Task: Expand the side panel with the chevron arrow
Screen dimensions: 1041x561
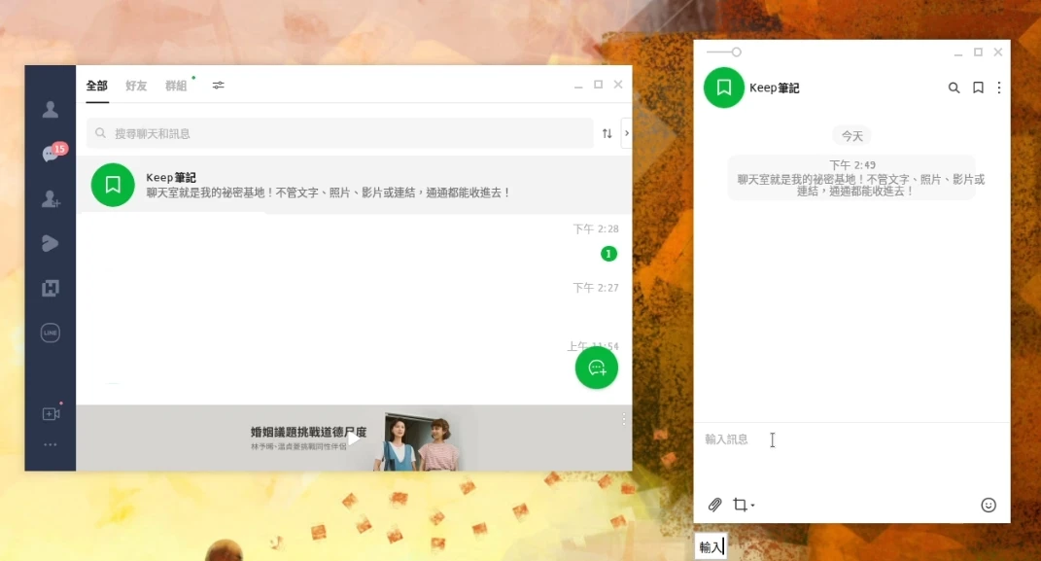Action: pyautogui.click(x=626, y=133)
